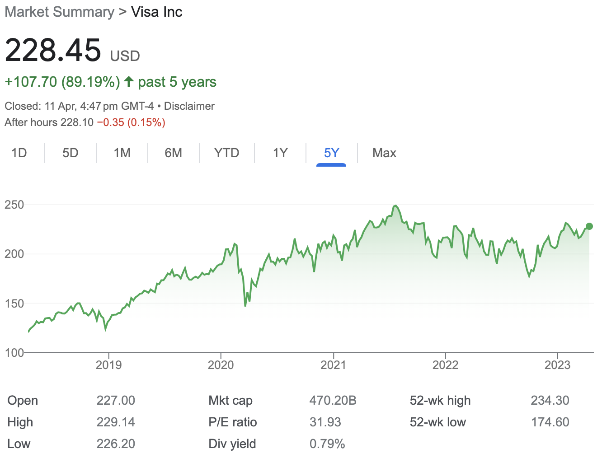Click the 228.45 stock price
Image resolution: width=602 pixels, height=458 pixels.
[x=53, y=50]
